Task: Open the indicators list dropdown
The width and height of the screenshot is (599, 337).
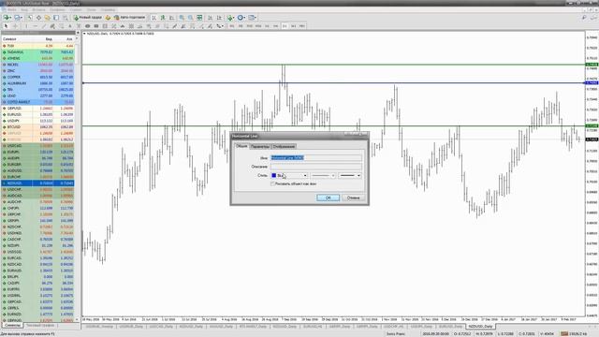Action: [230, 18]
